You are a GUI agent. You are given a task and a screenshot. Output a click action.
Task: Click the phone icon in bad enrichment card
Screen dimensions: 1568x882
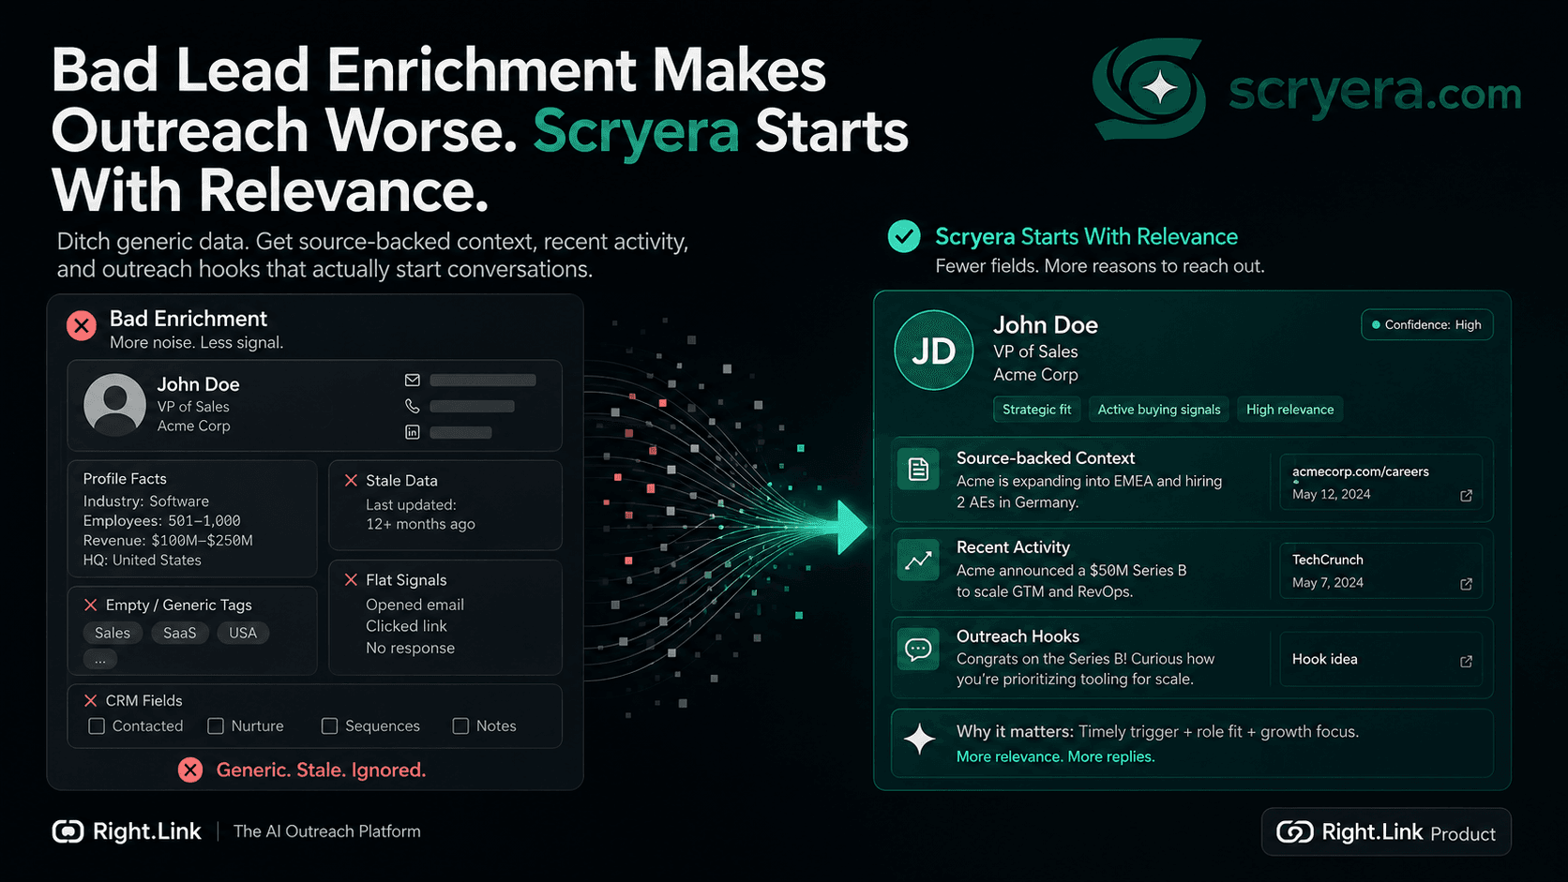412,406
